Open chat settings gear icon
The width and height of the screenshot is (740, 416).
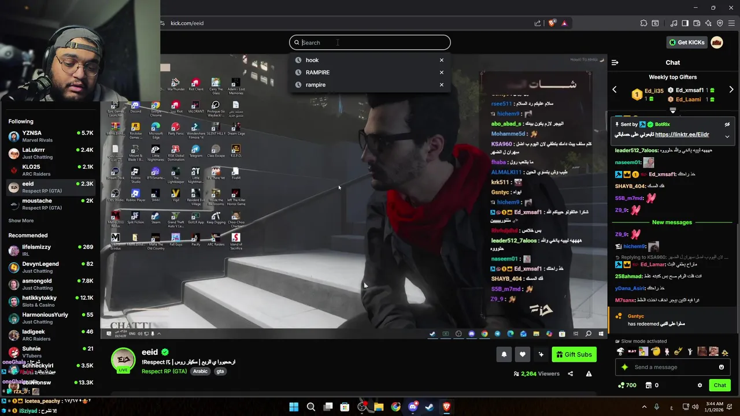pyautogui.click(x=700, y=385)
